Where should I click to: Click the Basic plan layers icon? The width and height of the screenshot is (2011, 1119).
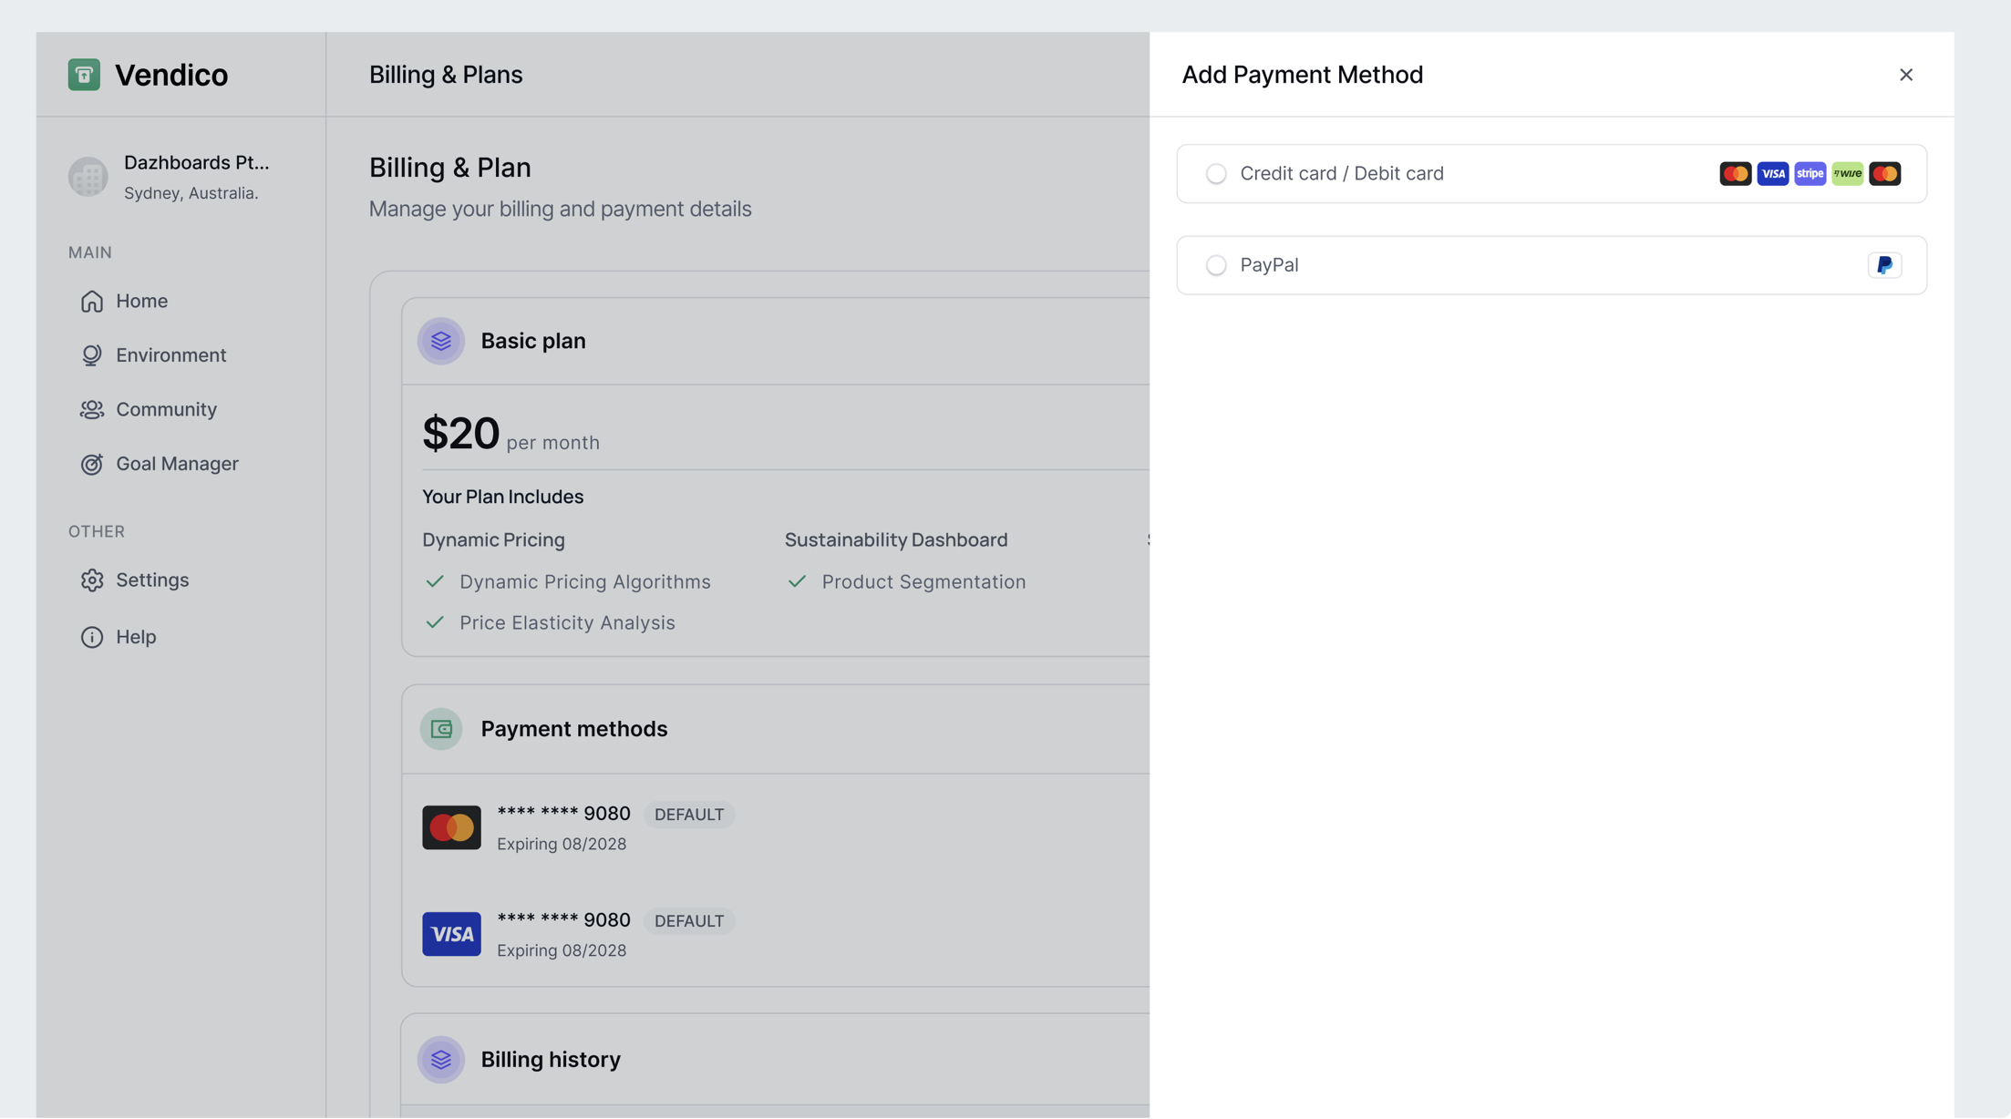441,341
